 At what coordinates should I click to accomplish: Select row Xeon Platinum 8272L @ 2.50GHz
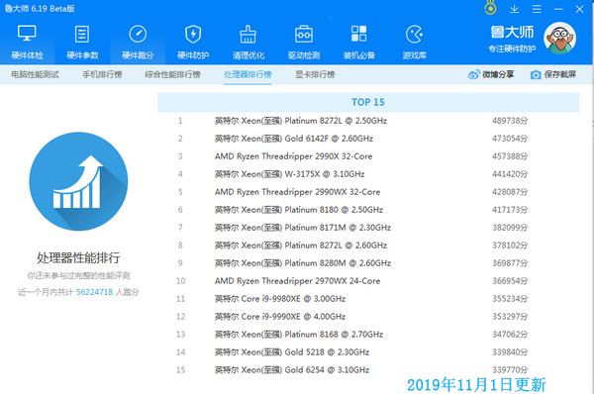coord(368,121)
